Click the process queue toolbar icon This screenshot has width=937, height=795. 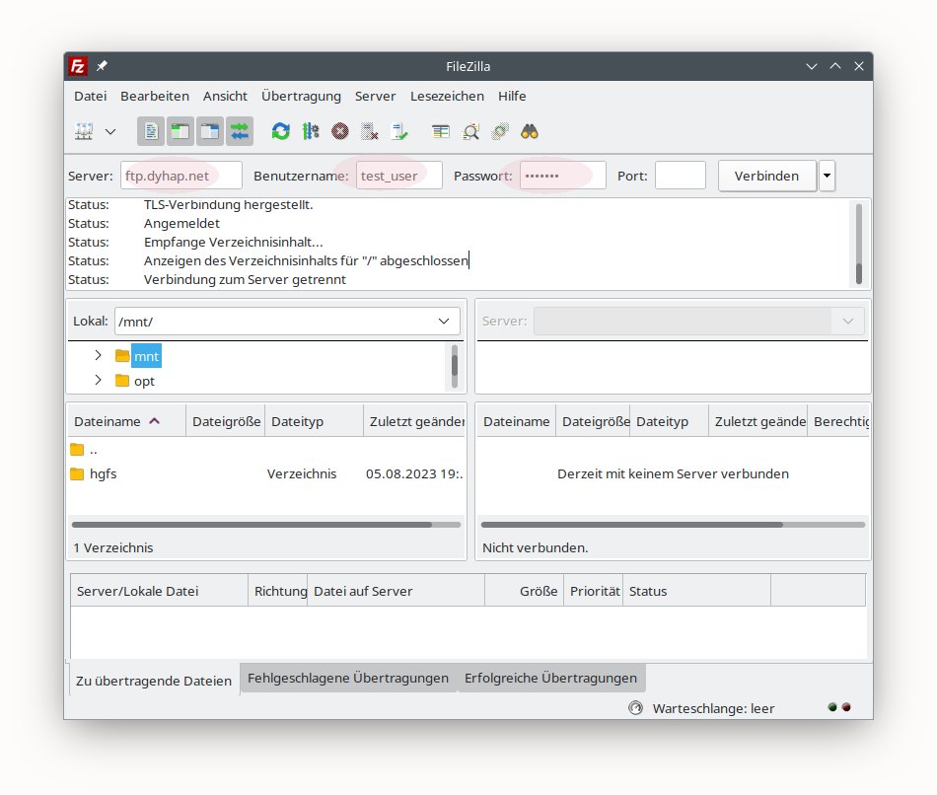[311, 131]
